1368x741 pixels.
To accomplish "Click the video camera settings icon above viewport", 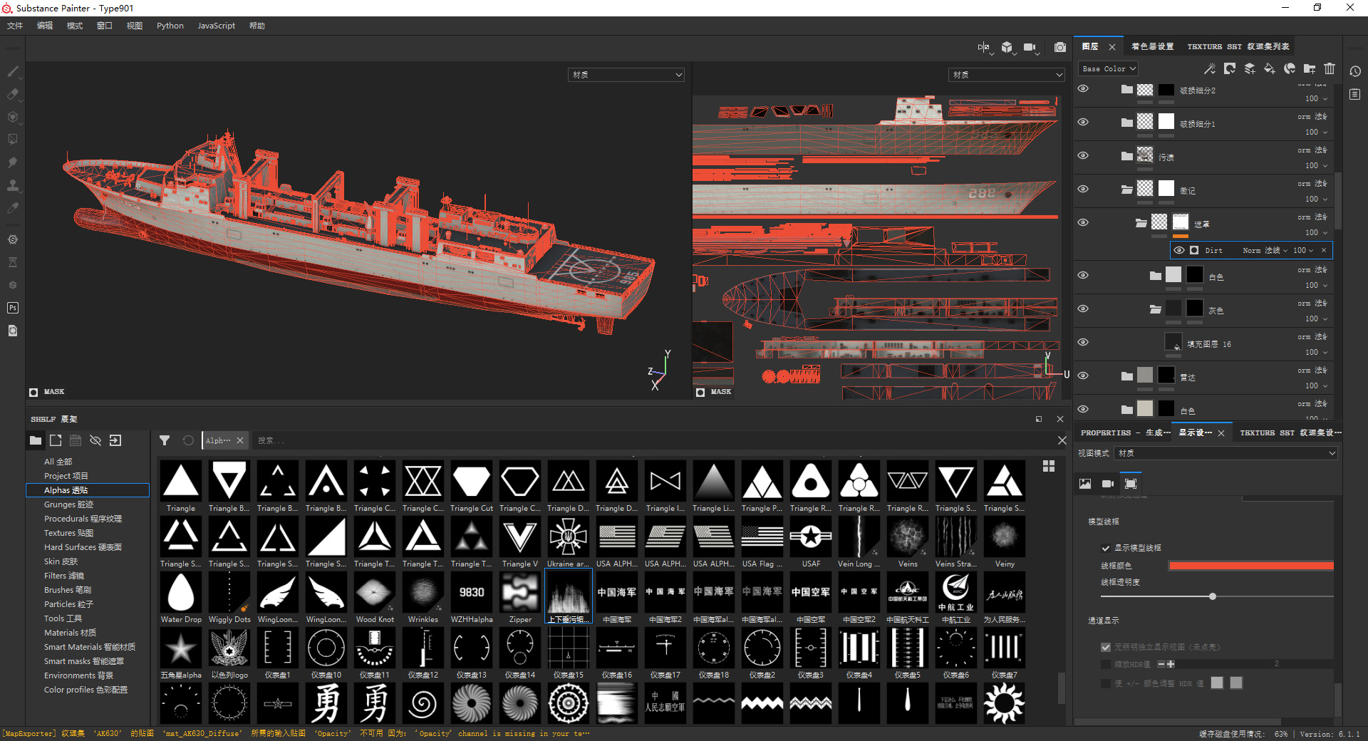I will point(1030,47).
